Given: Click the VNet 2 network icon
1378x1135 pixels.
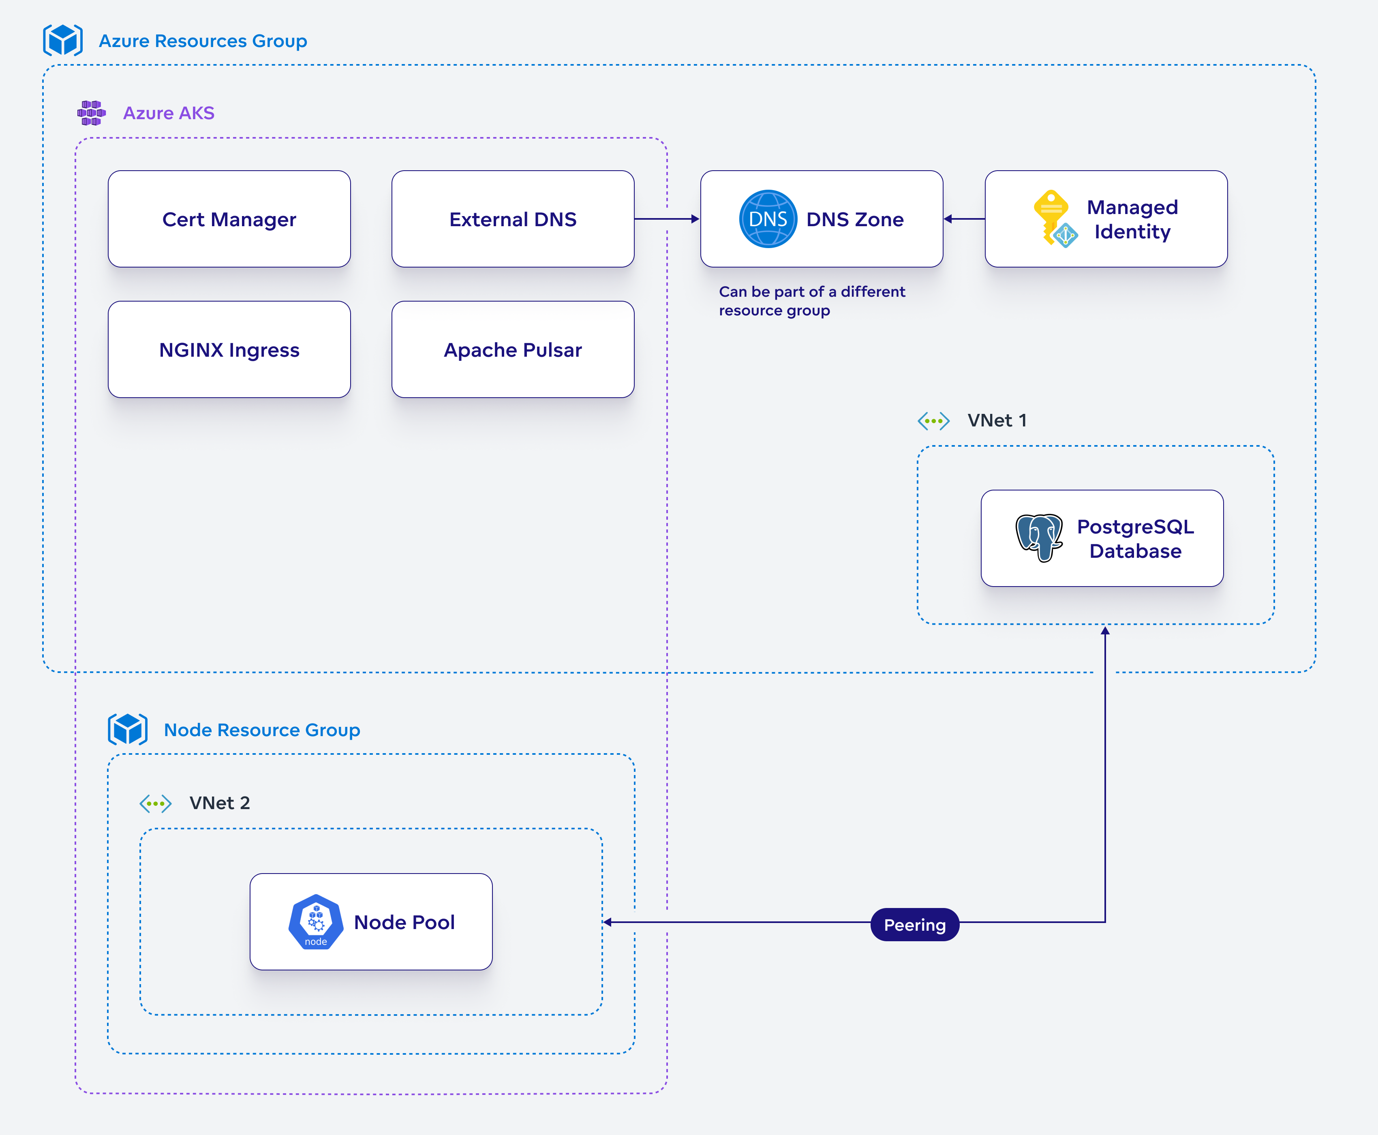Looking at the screenshot, I should tap(156, 803).
